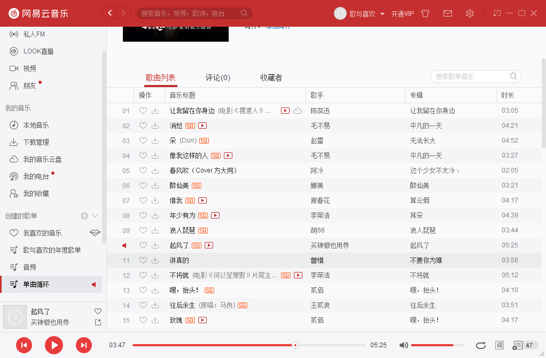Switch to the 评论(0) tab
The height and width of the screenshot is (358, 546).
pyautogui.click(x=218, y=77)
